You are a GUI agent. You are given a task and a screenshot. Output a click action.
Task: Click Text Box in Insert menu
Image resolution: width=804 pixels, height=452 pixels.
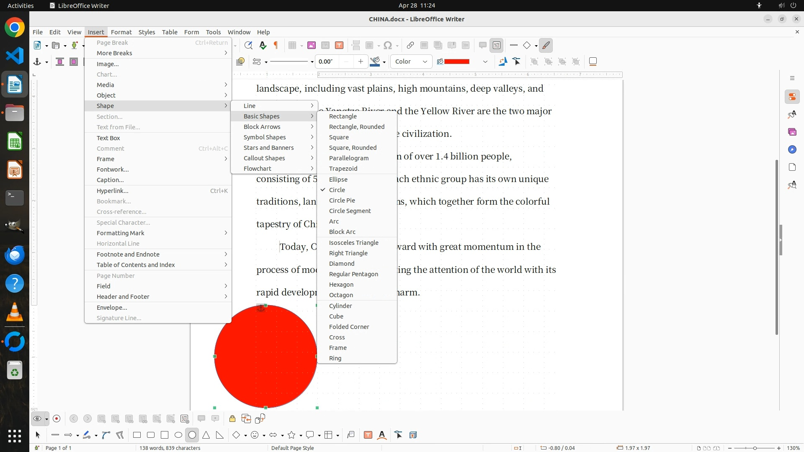coord(108,138)
